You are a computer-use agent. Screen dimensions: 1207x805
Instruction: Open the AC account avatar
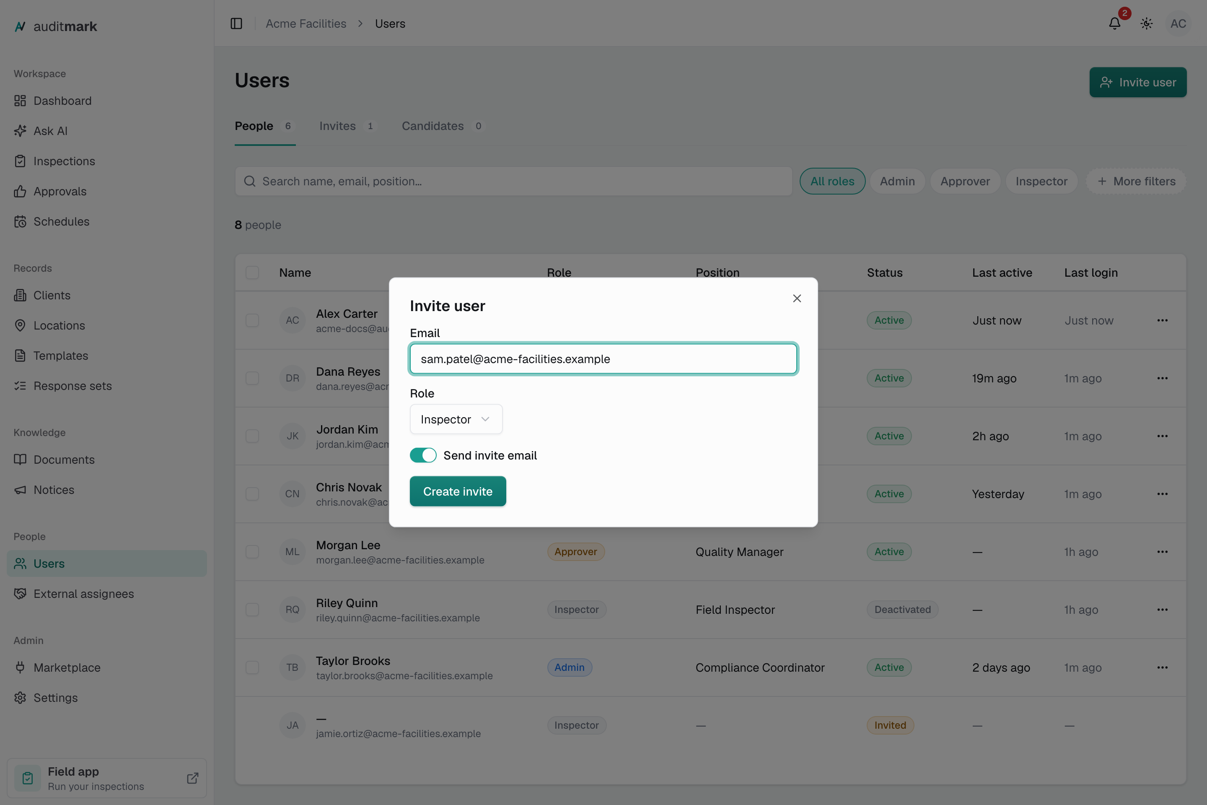coord(1178,23)
